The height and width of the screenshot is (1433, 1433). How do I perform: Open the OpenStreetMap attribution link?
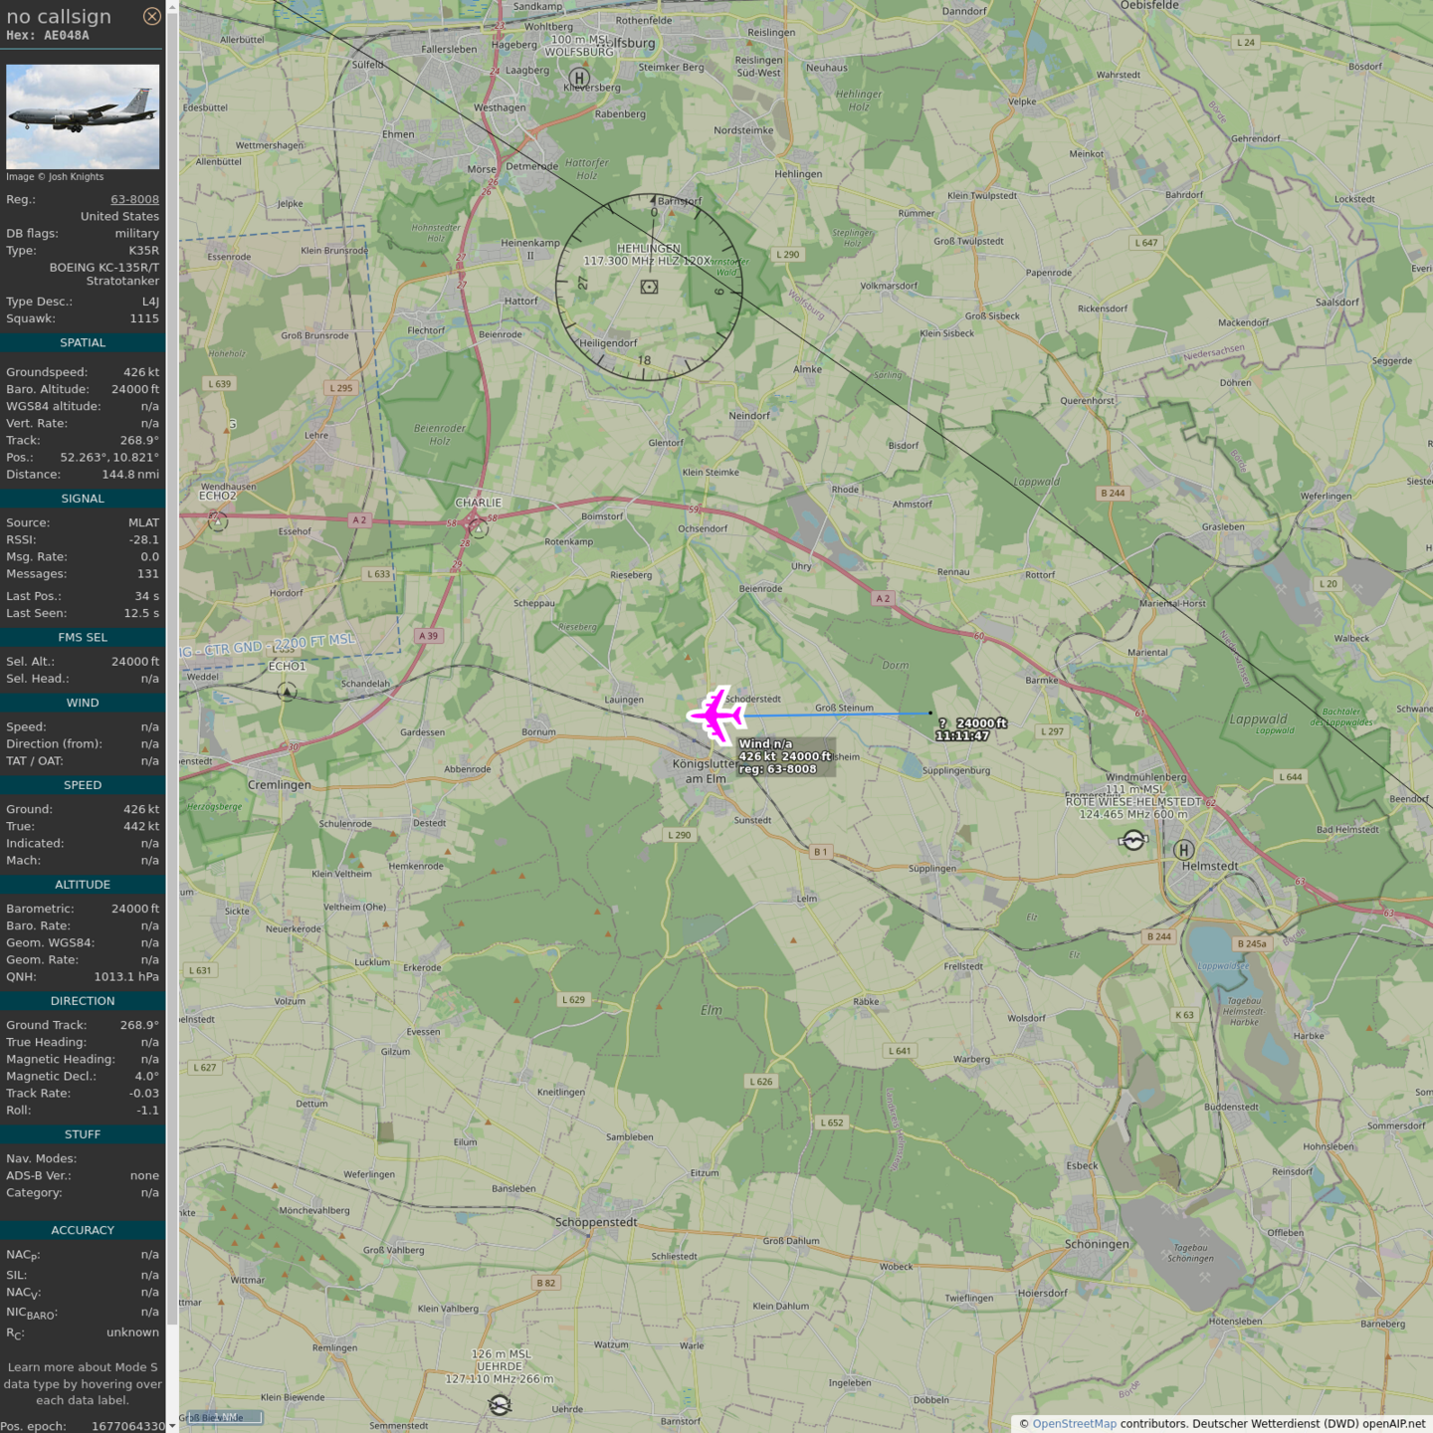(x=1074, y=1423)
